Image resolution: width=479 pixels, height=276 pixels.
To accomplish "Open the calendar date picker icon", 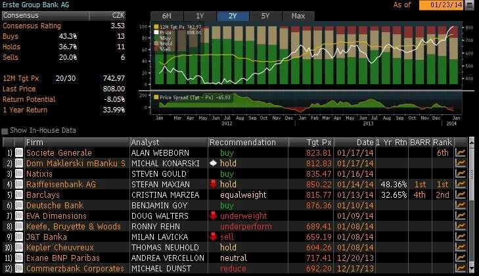I will point(469,5).
